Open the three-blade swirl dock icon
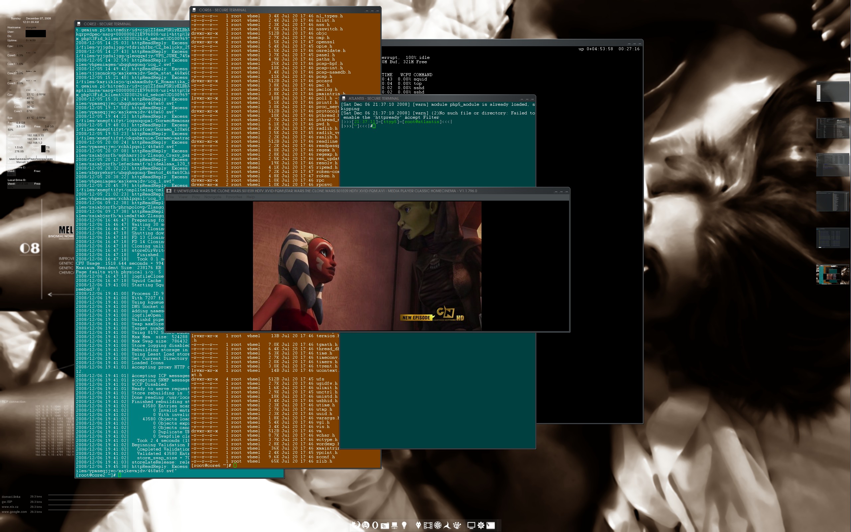This screenshot has width=851, height=532. click(x=447, y=525)
